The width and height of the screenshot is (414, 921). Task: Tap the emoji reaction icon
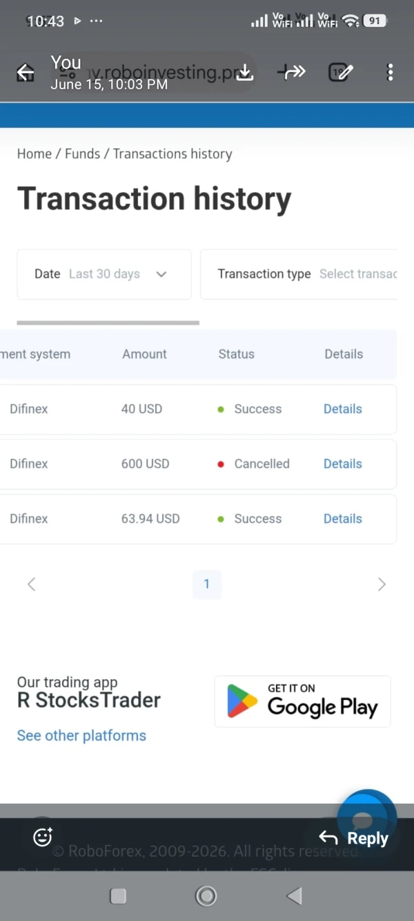[x=43, y=837]
